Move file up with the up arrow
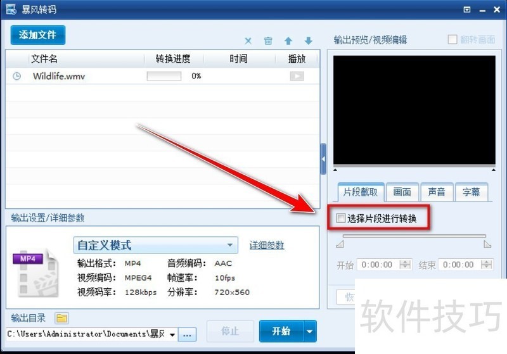 [288, 41]
